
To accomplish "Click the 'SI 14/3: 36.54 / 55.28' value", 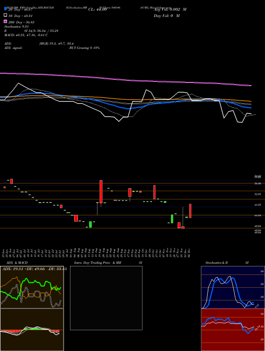I will click(41, 31).
